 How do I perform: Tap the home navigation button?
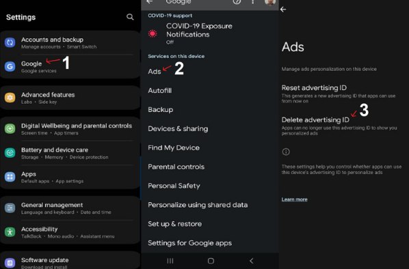211,261
